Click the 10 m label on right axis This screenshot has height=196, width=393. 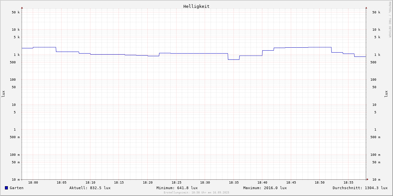[376, 180]
